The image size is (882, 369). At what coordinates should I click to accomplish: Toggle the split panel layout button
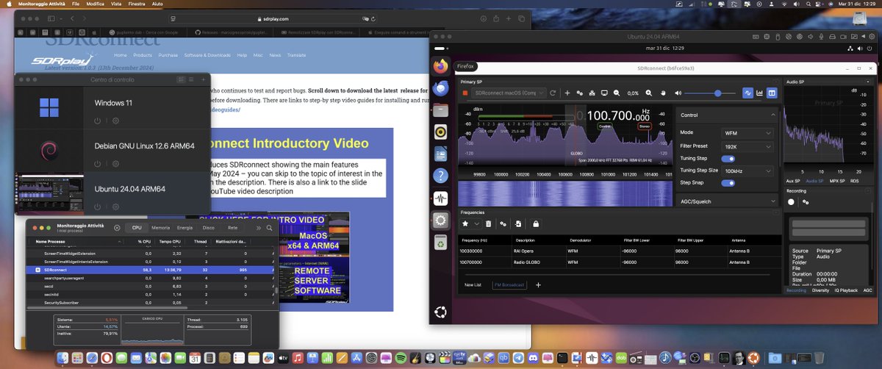click(772, 93)
